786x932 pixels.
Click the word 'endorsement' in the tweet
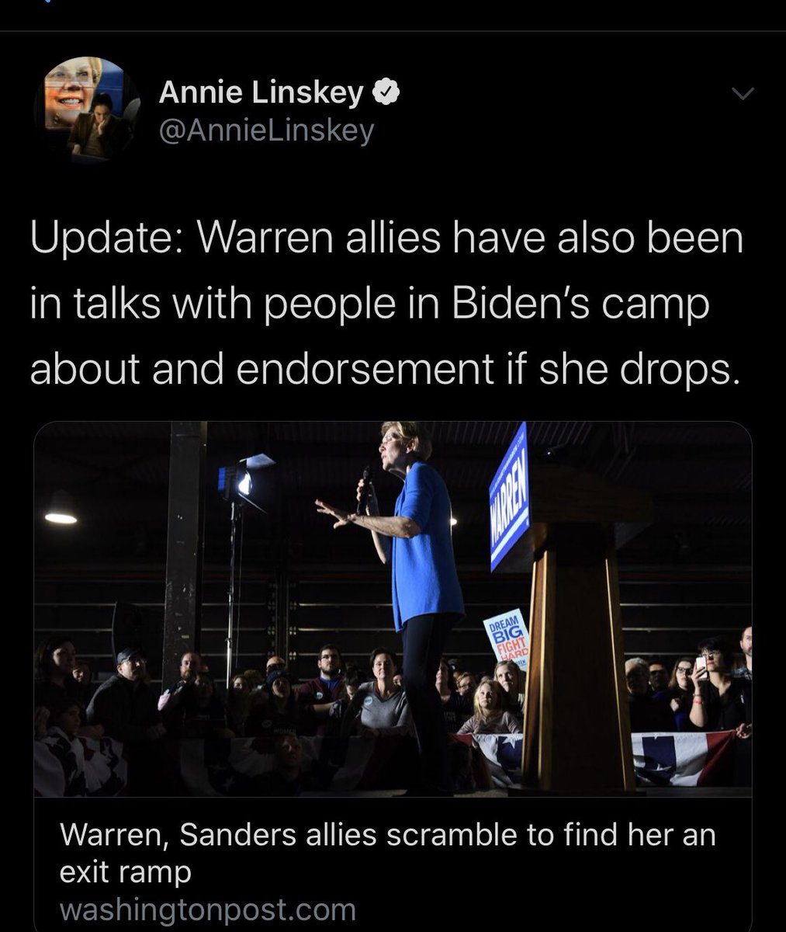pos(359,370)
